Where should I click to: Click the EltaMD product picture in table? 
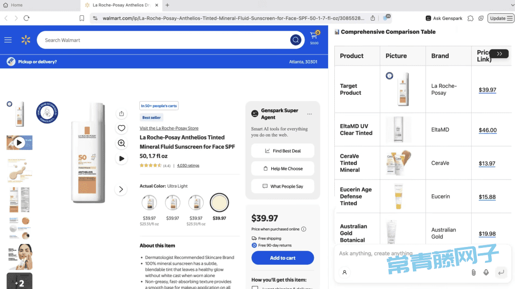[x=398, y=129]
